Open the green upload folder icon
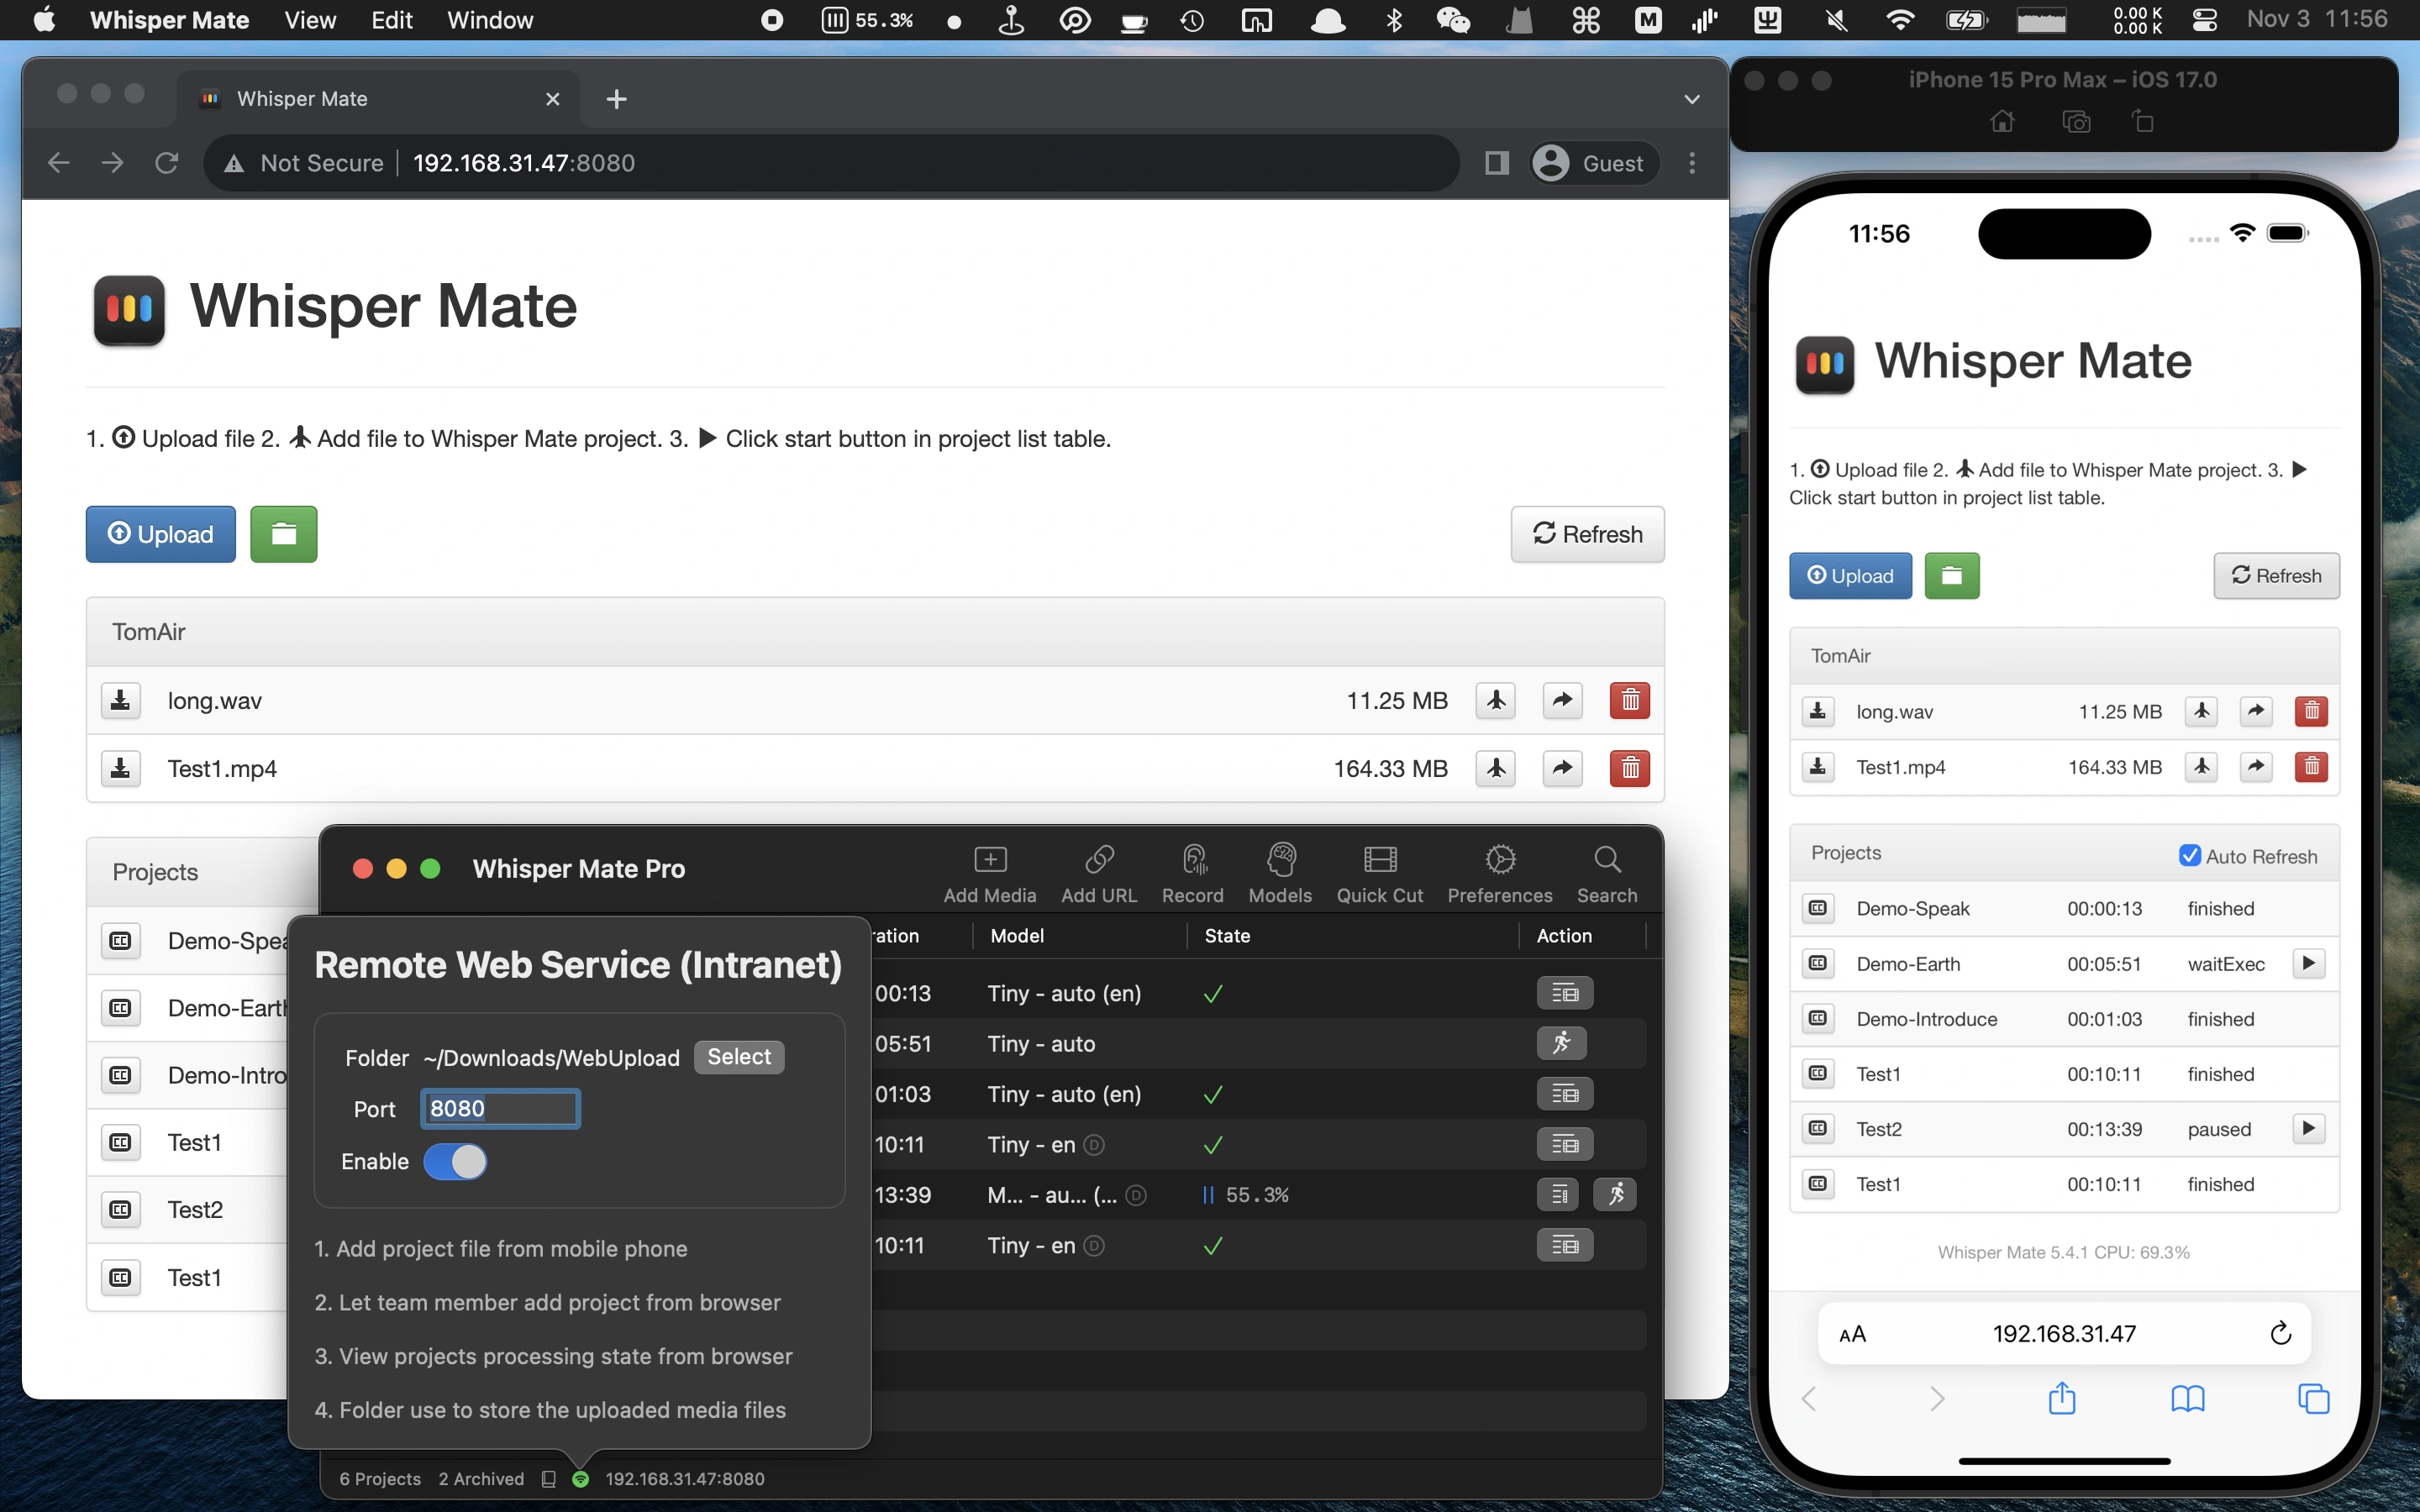 coord(283,534)
